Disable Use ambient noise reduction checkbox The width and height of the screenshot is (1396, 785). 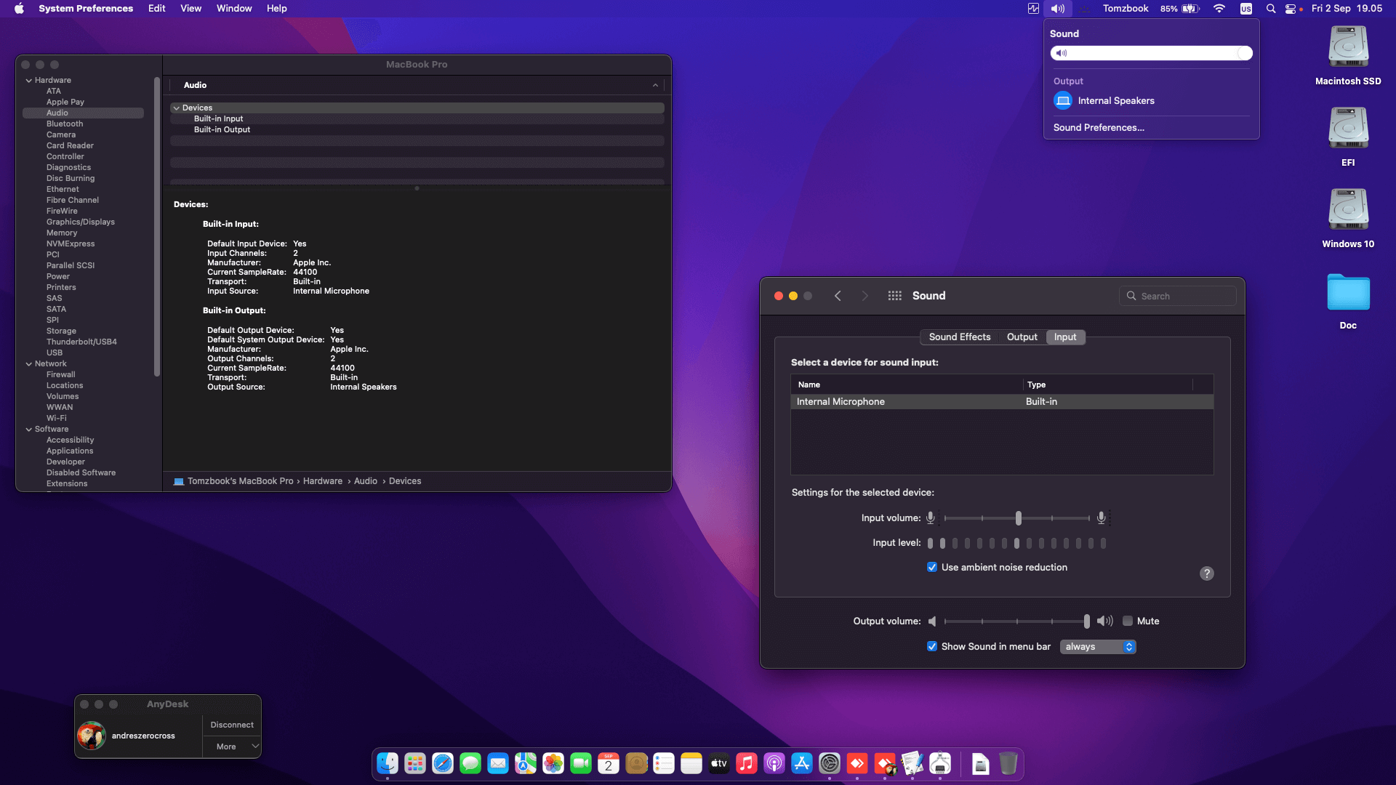(x=932, y=568)
